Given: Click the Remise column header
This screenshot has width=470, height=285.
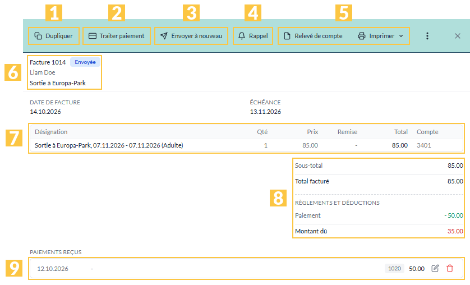Looking at the screenshot, I should pos(347,132).
